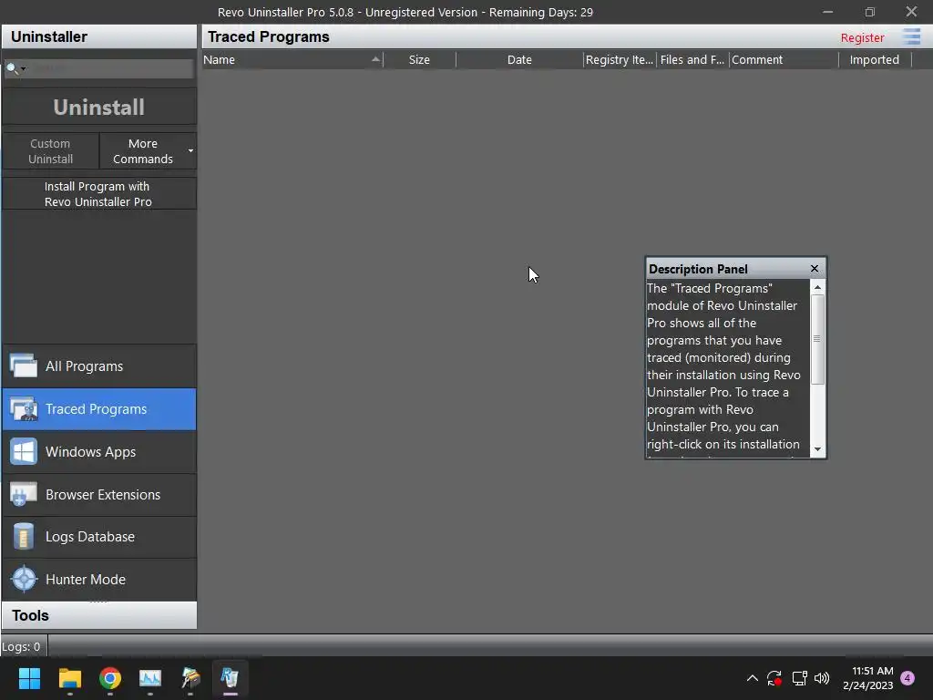Select the Revo Uninstaller taskbar icon

(231, 678)
